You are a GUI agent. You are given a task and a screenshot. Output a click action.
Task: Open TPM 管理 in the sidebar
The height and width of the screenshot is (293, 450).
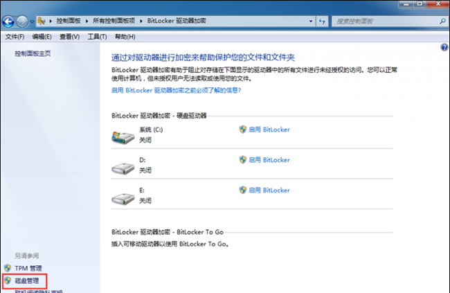point(28,268)
